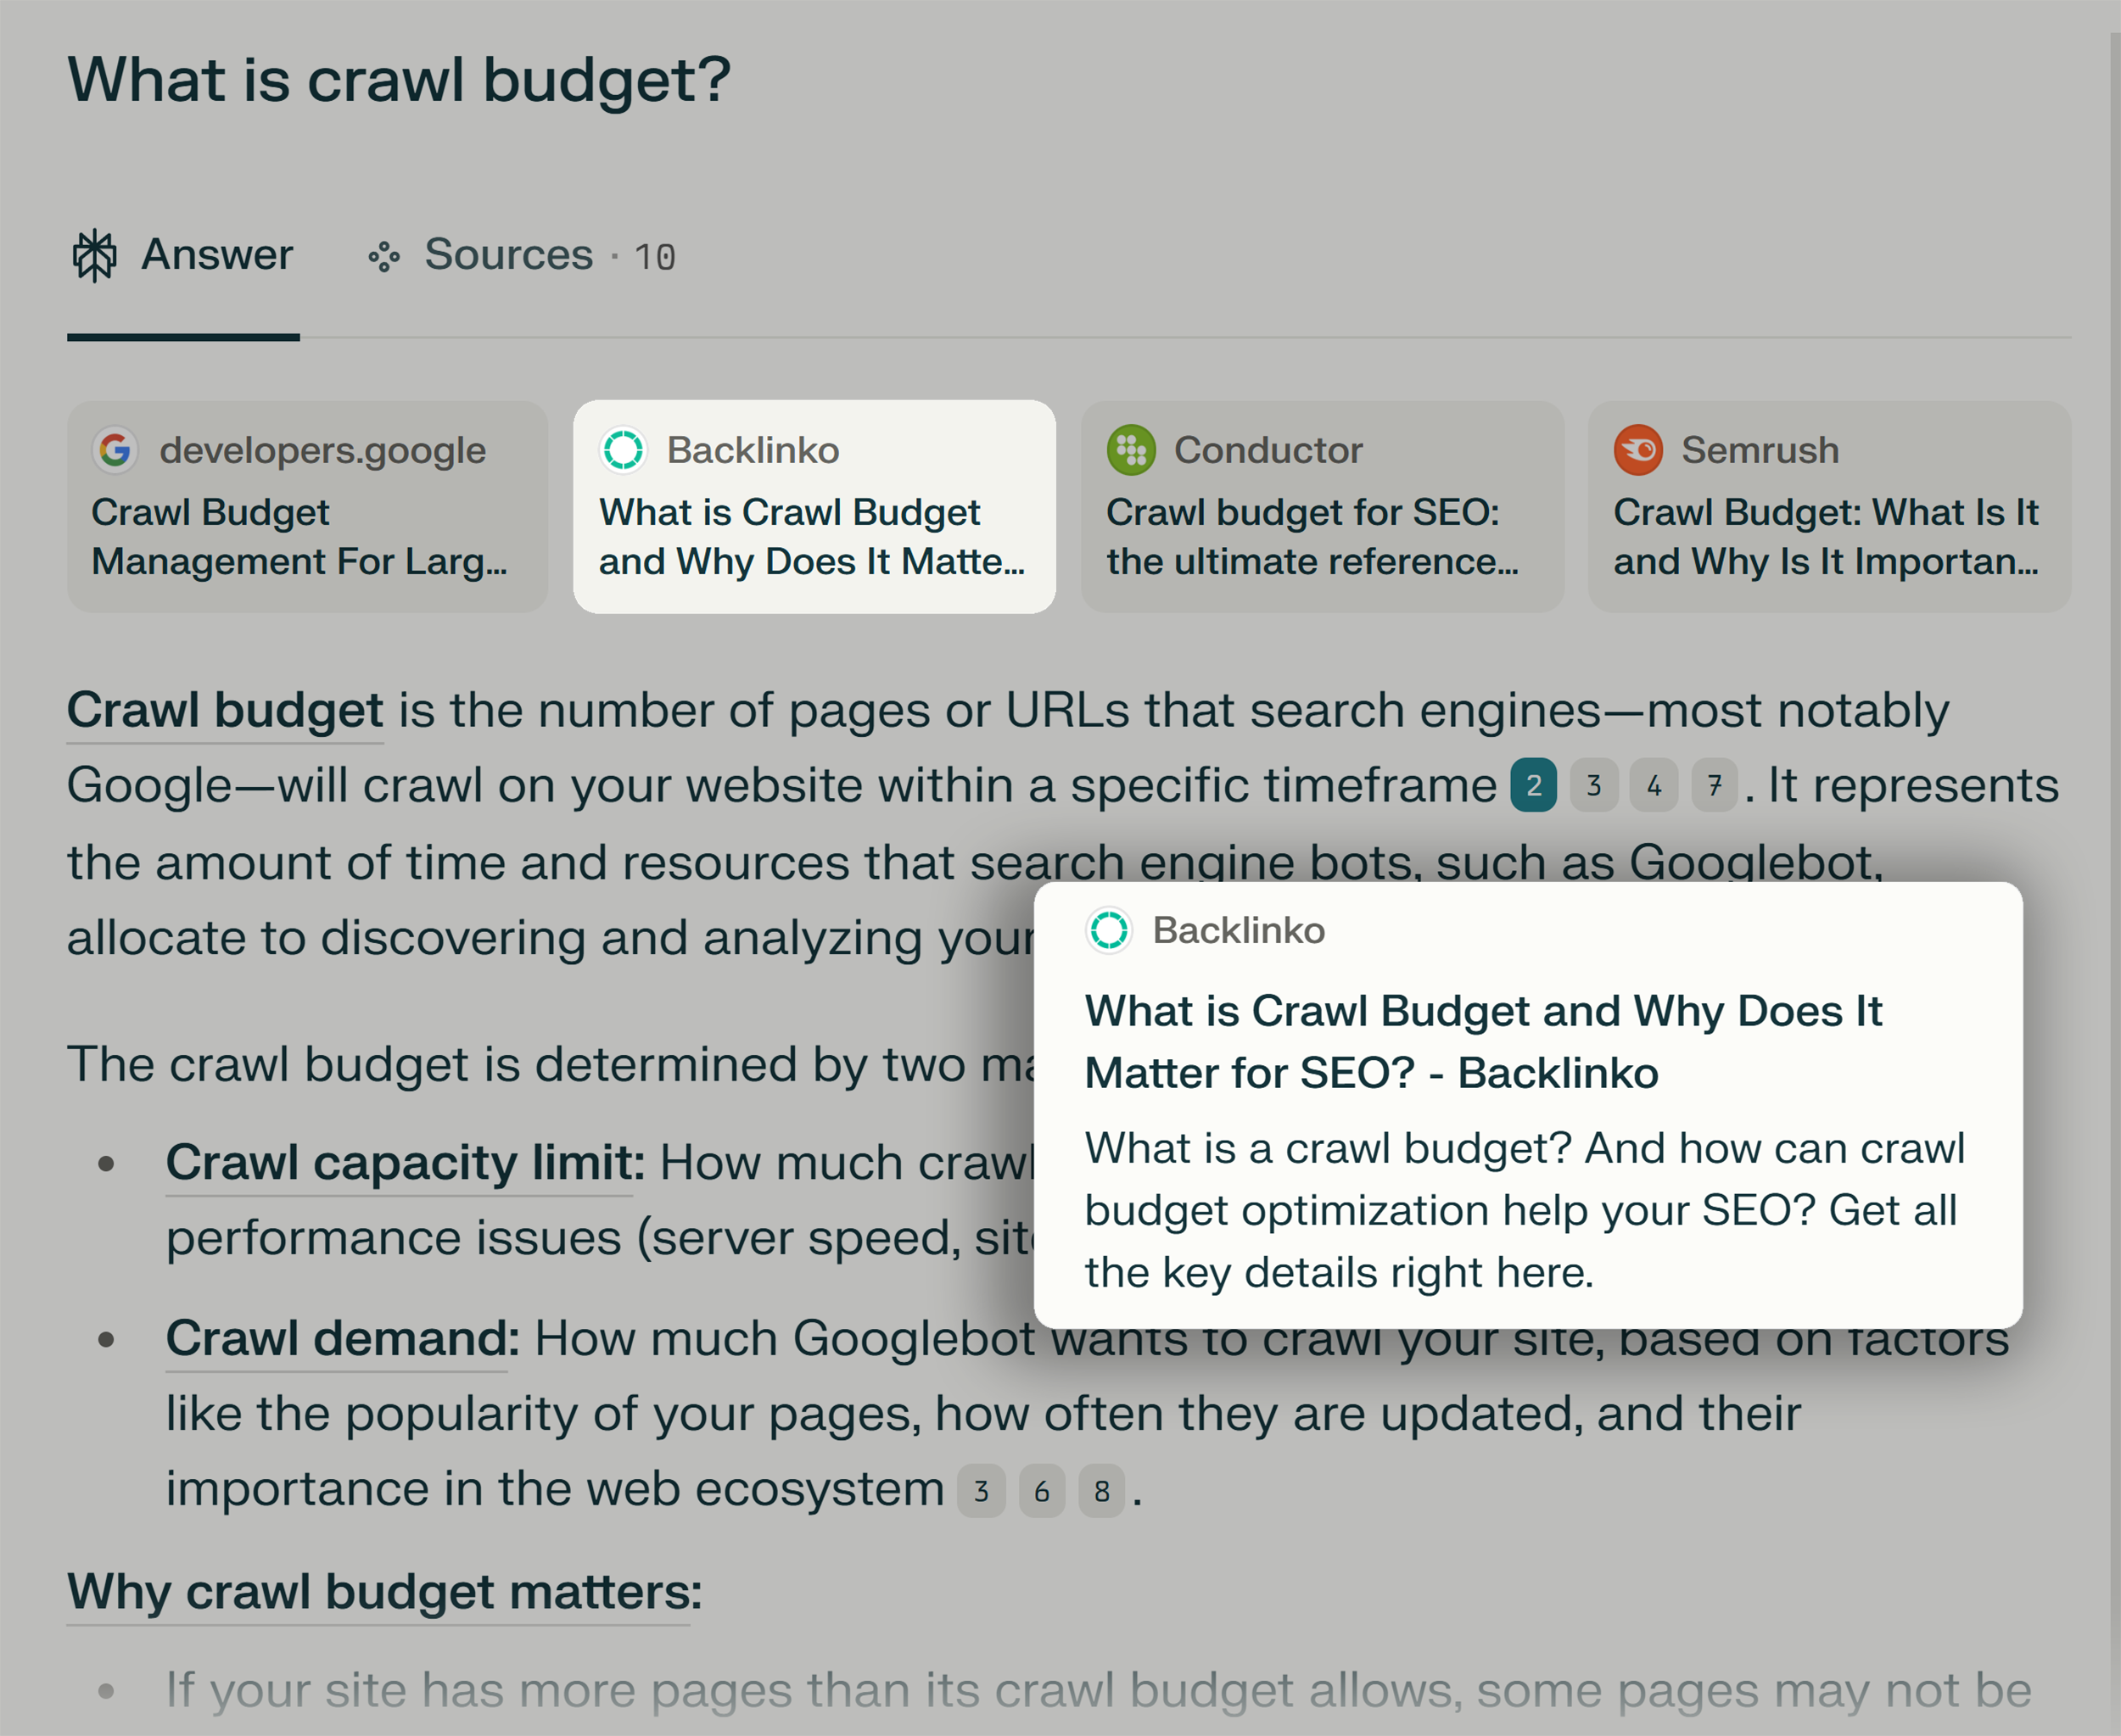This screenshot has width=2121, height=1736.
Task: Click the 'Why crawl budget matters' heading
Action: tap(384, 1591)
